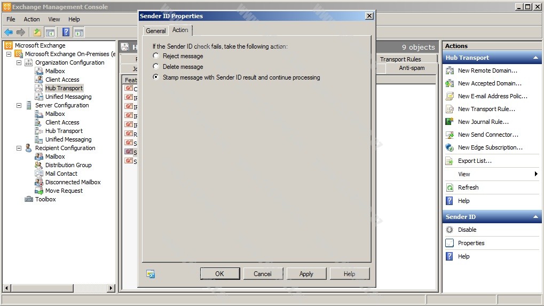The width and height of the screenshot is (544, 306).
Task: Select the Reject message option
Action: (156, 56)
